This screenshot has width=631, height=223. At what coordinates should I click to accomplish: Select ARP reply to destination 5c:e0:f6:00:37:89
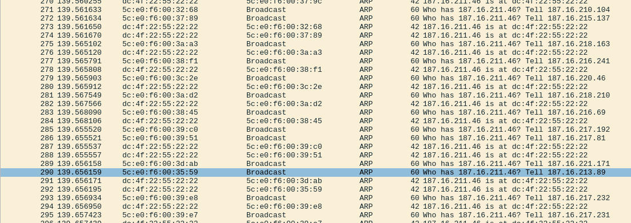coord(315,35)
